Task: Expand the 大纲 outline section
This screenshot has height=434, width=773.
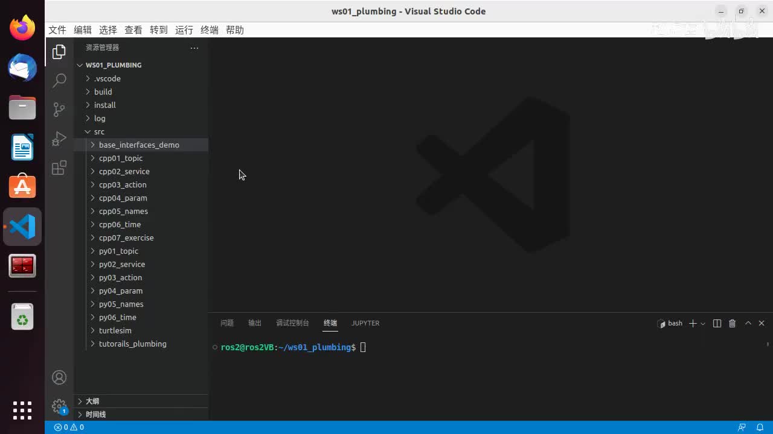Action: coord(141,401)
